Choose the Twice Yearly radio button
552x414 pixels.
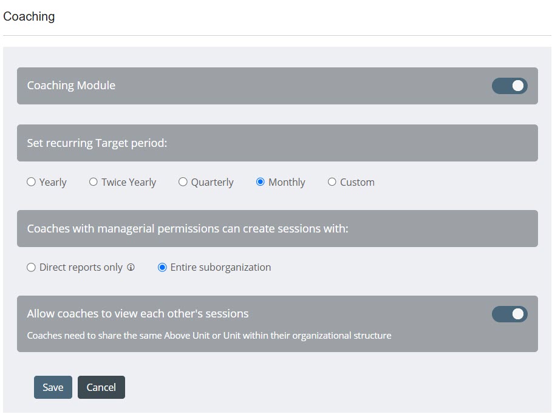click(x=94, y=182)
